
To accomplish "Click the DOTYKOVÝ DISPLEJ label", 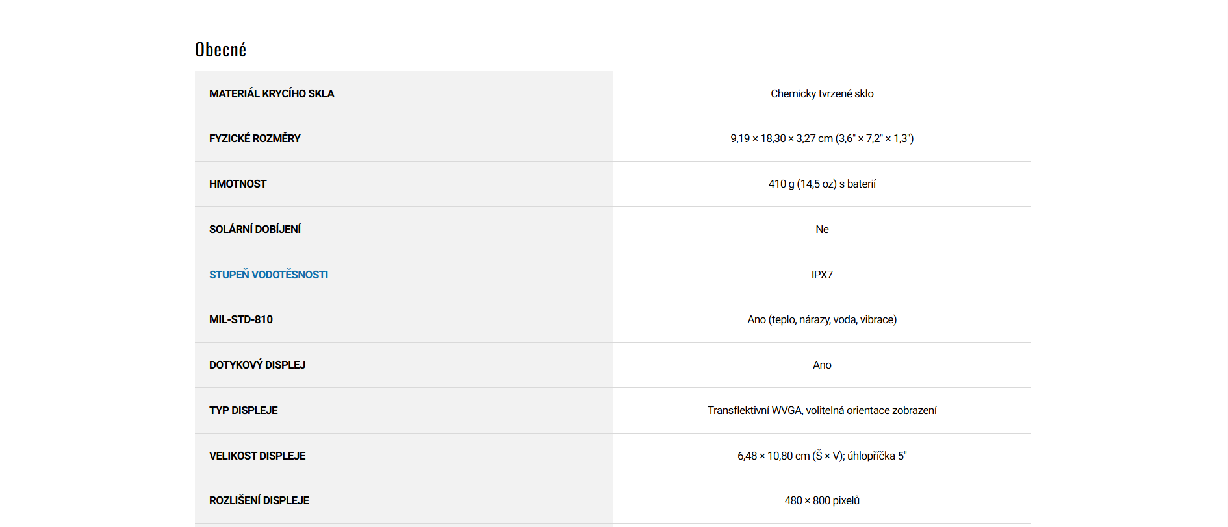I will coord(257,365).
